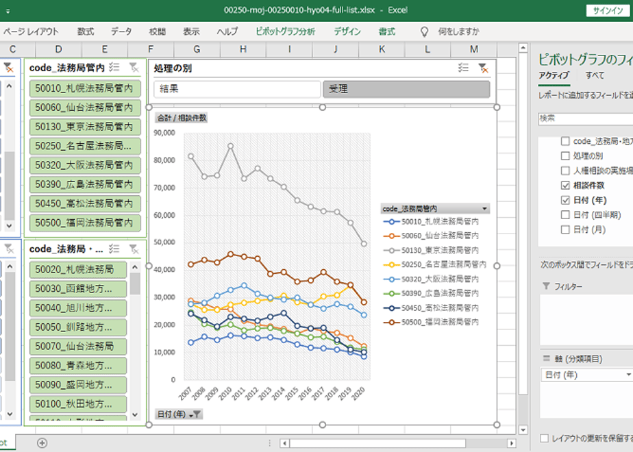Open the データ ribbon tab
This screenshot has width=633, height=452.
(x=121, y=32)
